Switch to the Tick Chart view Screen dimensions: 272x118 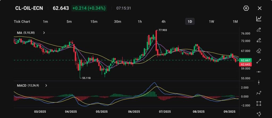click(x=22, y=21)
